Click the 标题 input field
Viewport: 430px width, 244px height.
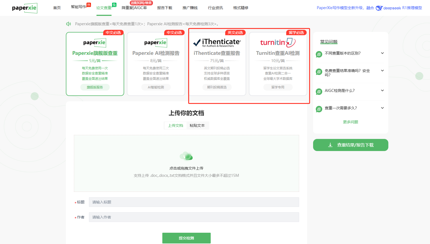click(x=194, y=202)
